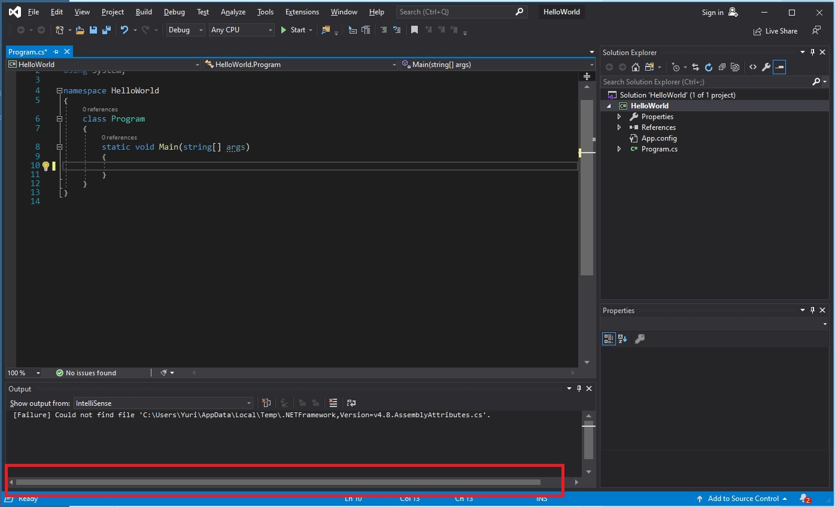Toggle auto-hide pin on Output panel
The height and width of the screenshot is (507, 835).
coord(579,388)
